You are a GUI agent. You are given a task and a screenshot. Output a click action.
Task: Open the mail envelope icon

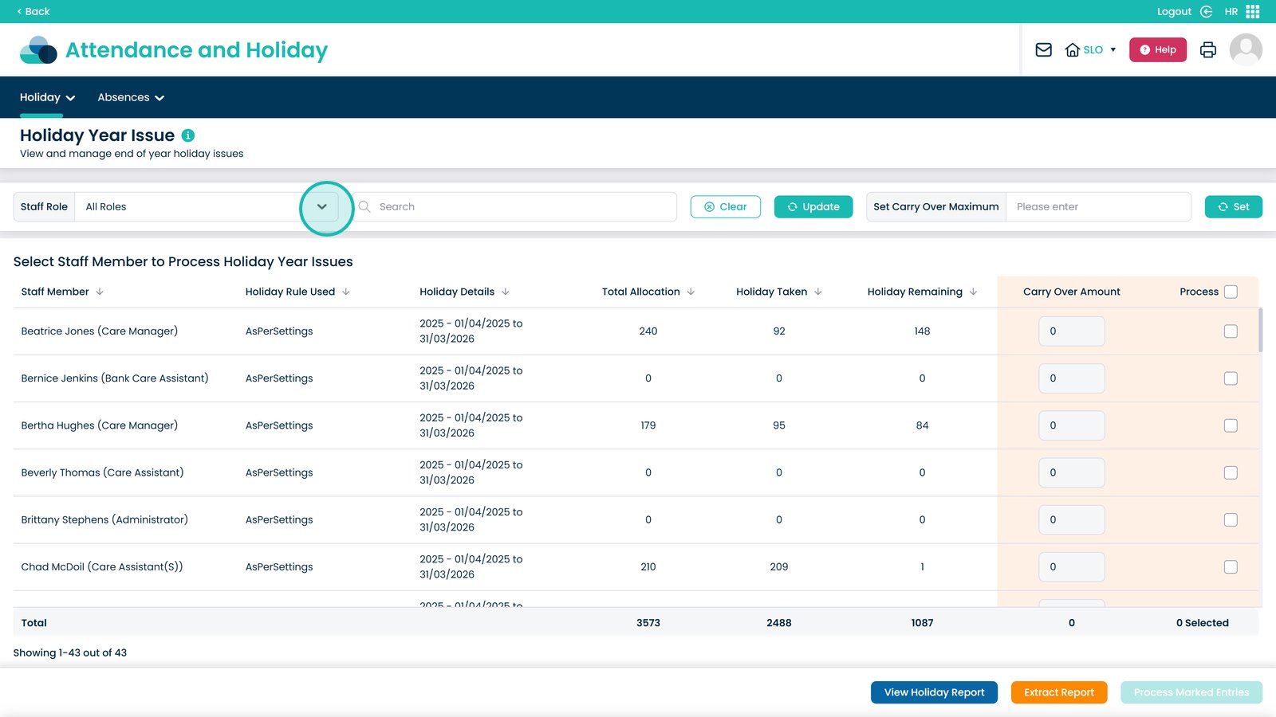point(1043,49)
